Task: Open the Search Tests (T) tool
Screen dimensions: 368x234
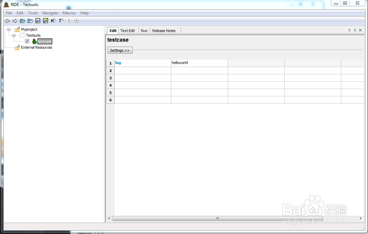Action: [x=61, y=21]
